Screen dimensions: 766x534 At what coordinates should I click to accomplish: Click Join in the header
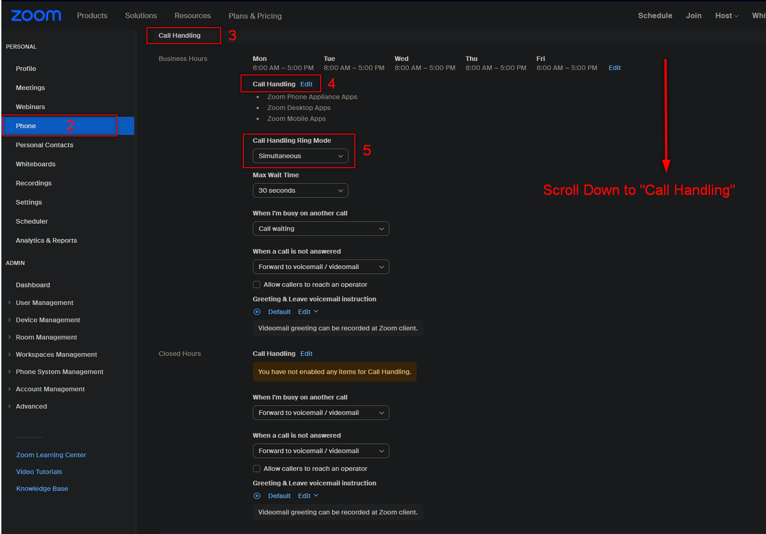[x=694, y=15]
